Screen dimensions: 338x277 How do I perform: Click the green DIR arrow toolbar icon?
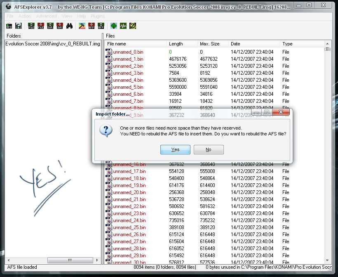[x=50, y=26]
